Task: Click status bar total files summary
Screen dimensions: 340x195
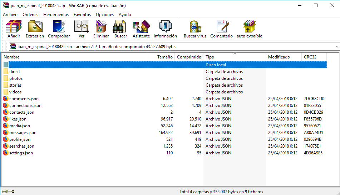Action: [221, 191]
